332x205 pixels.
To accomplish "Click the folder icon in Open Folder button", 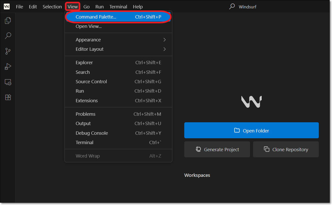I will click(x=237, y=130).
